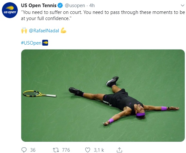
Task: Click the US Open profile avatar
Action: pos(10,10)
